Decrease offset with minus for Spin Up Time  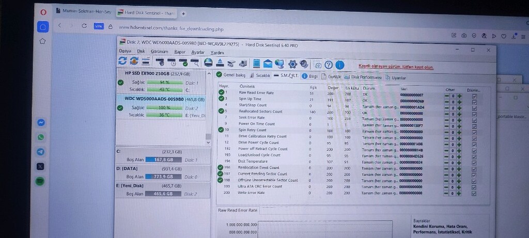(x=446, y=102)
